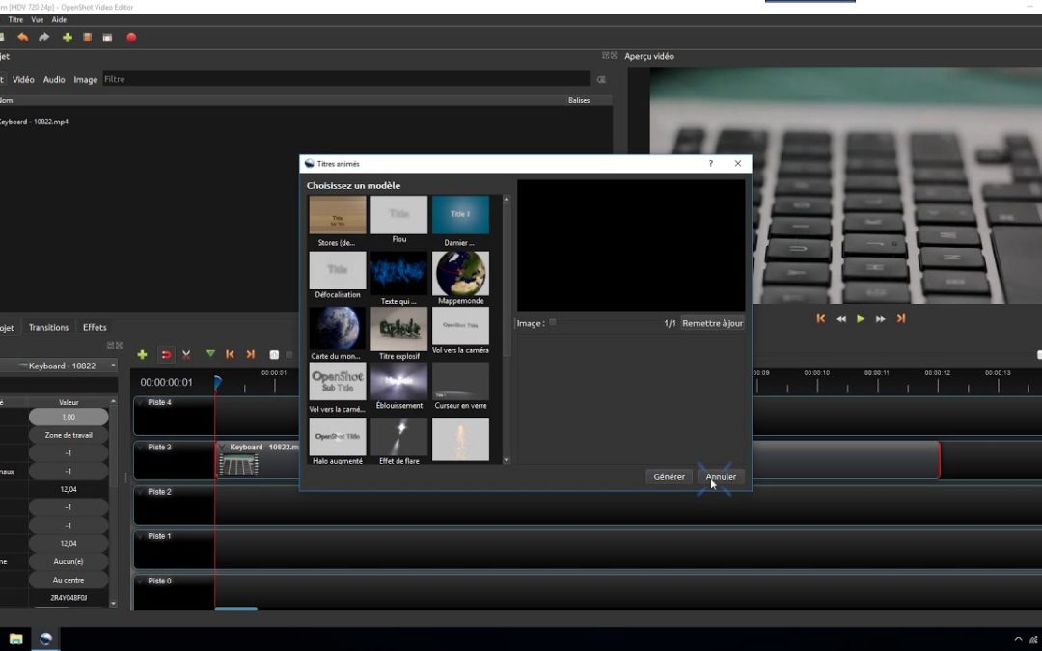
Task: Jump to the previous marker
Action: pos(229,354)
